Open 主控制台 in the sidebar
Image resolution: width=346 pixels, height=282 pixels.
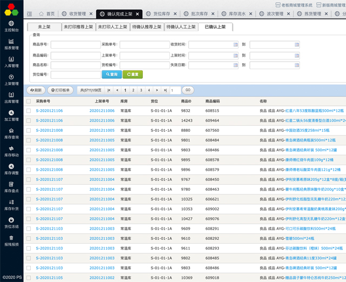point(11,26)
